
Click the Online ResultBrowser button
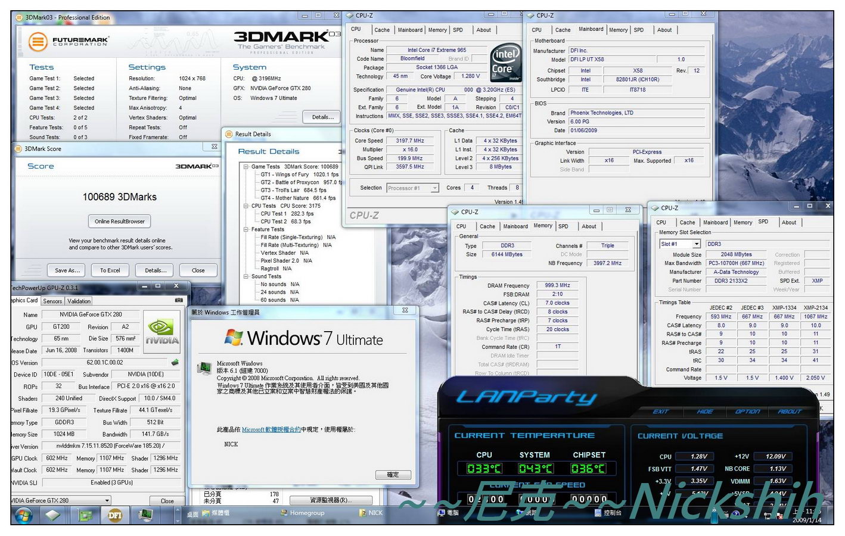point(120,222)
